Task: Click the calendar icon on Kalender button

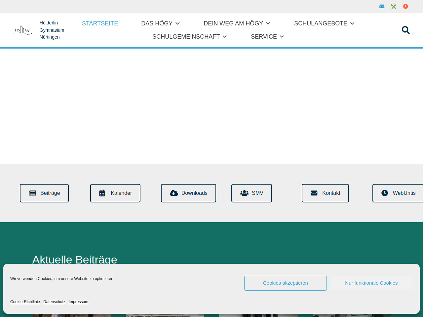Action: coord(102,193)
